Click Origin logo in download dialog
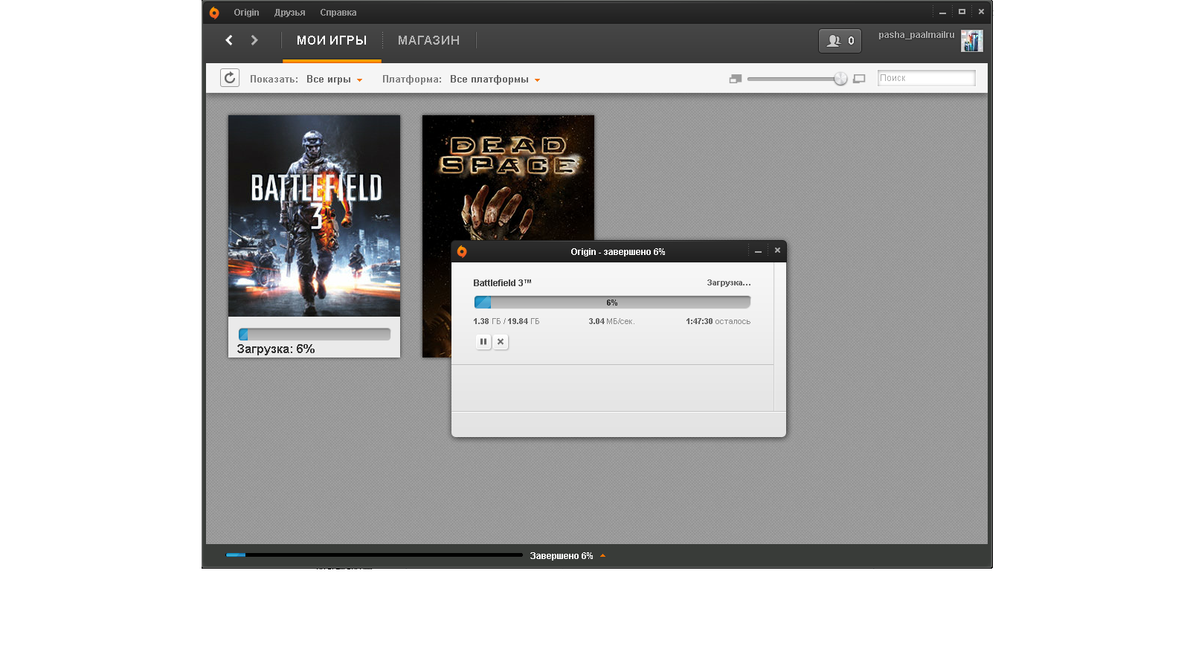 pyautogui.click(x=462, y=252)
